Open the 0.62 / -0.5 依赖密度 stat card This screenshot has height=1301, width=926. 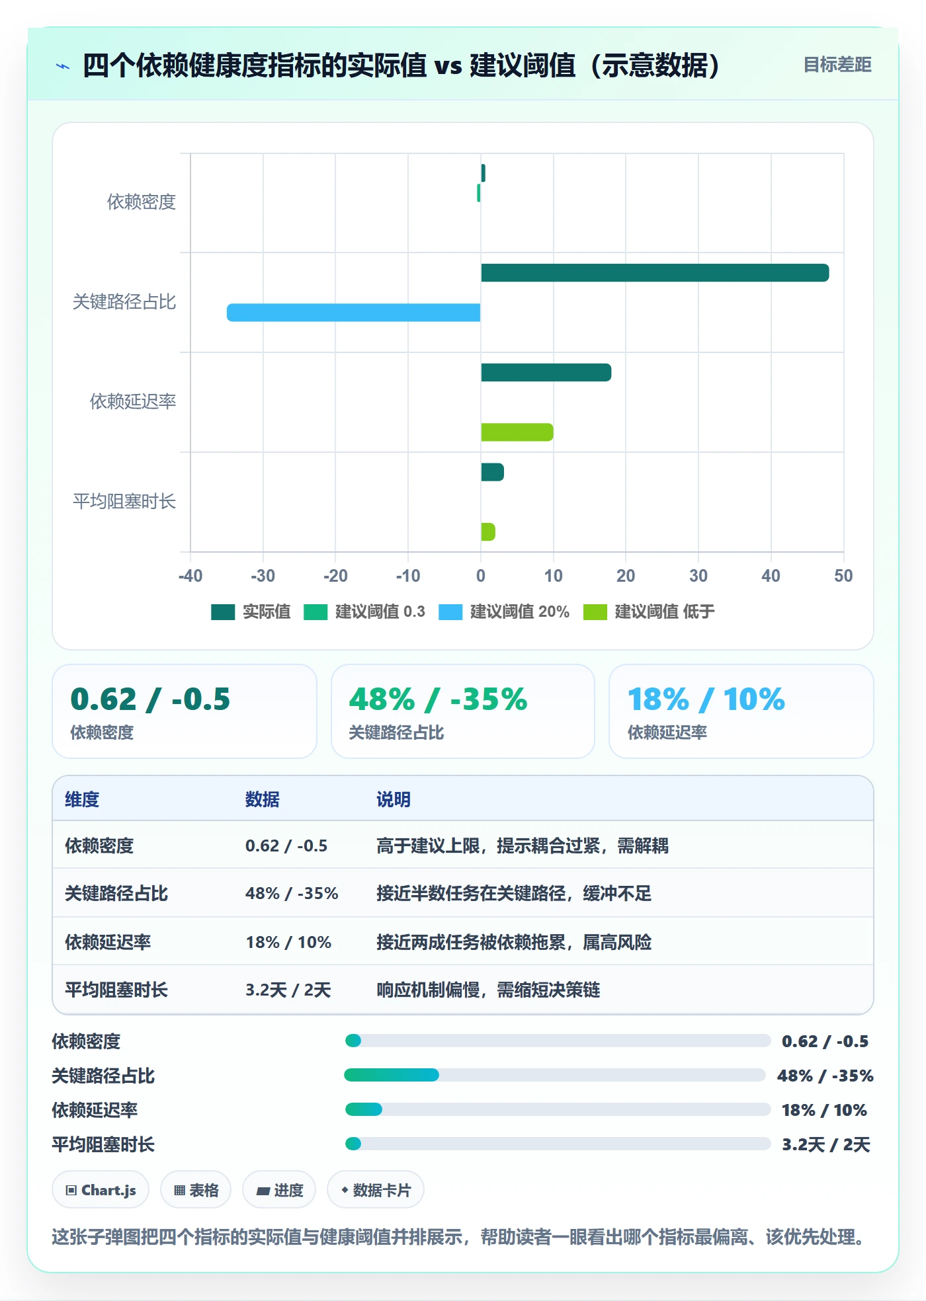tap(185, 711)
